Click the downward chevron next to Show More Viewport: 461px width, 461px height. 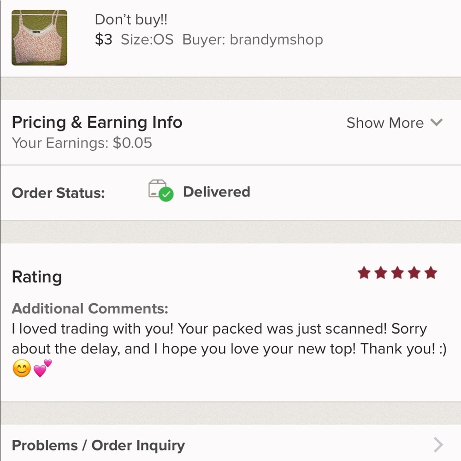435,123
